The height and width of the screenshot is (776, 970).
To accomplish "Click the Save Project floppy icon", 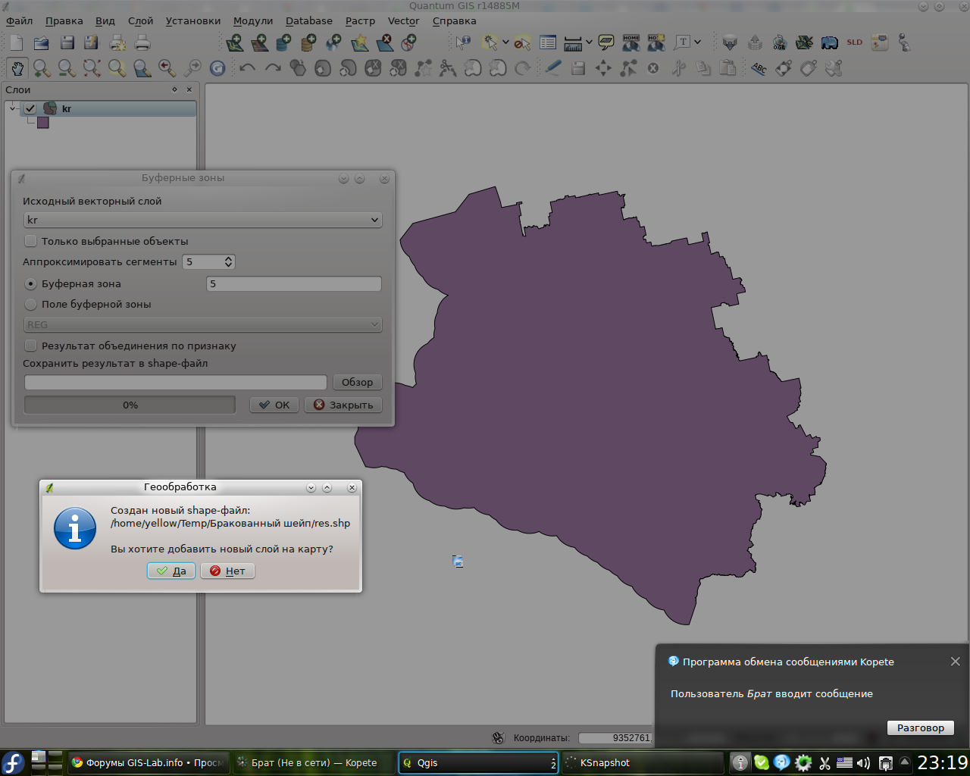I will point(67,43).
